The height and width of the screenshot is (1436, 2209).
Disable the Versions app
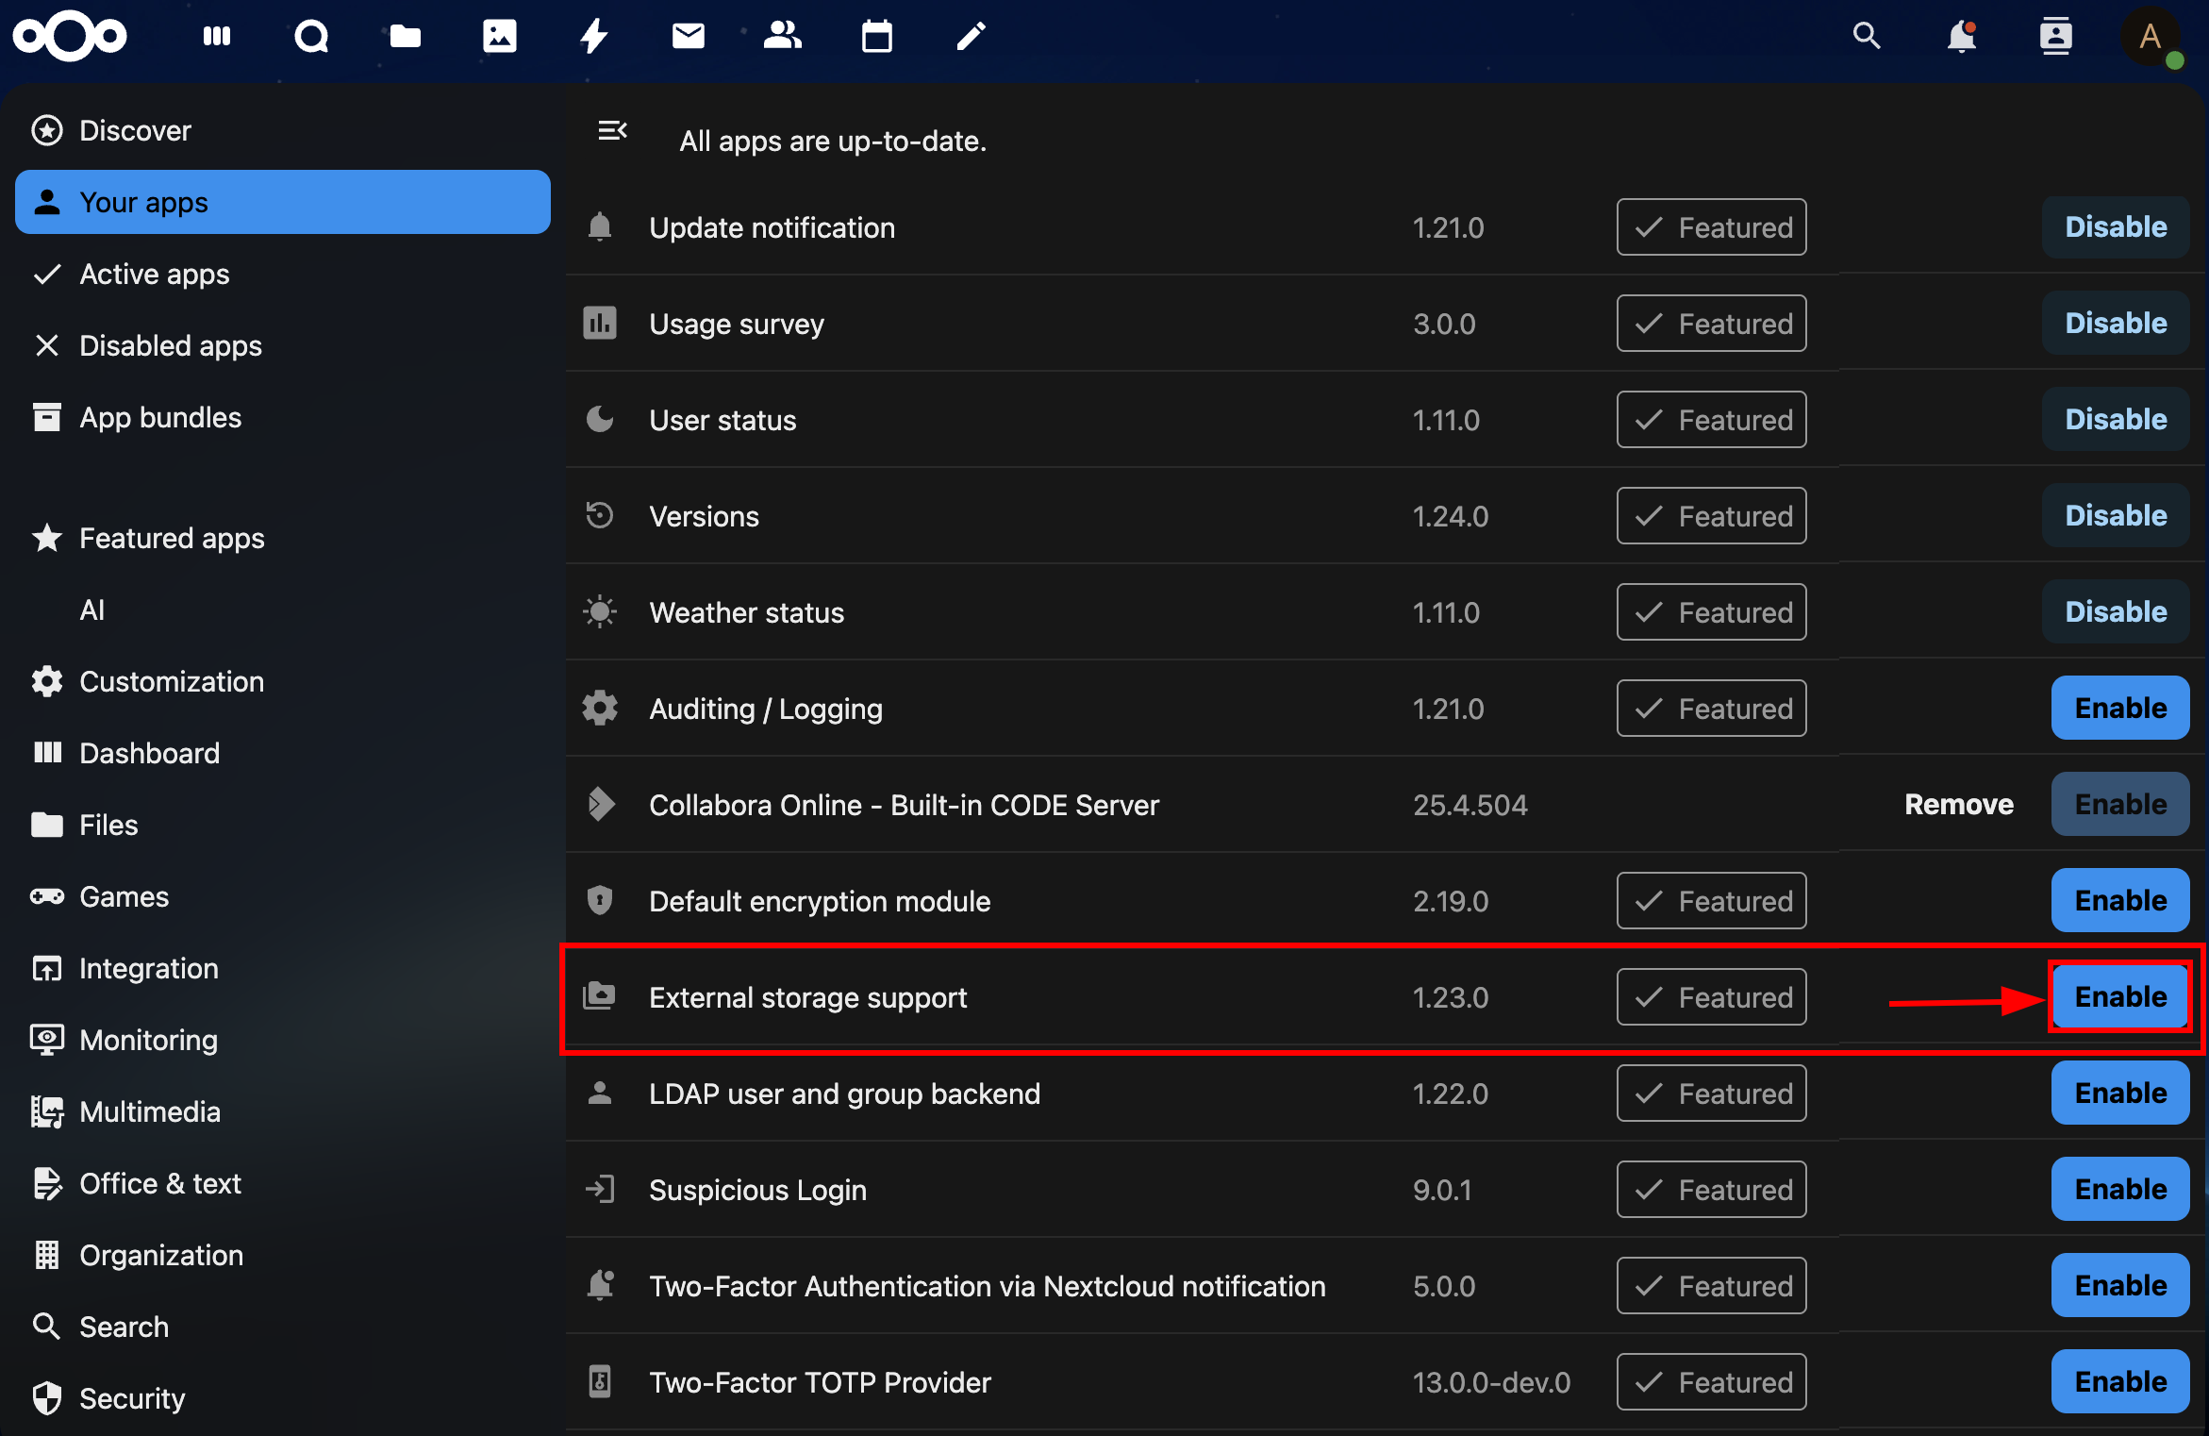(x=2116, y=515)
